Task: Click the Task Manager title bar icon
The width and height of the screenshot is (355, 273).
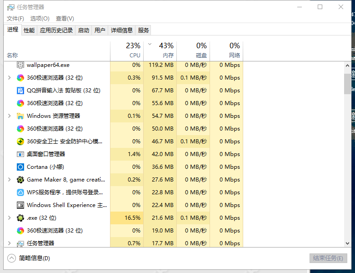Action: (x=10, y=7)
